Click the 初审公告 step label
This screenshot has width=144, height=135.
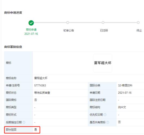(69, 31)
